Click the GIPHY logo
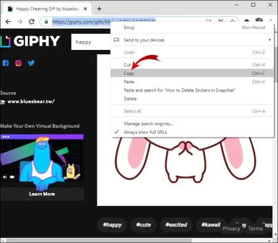This screenshot has height=243, width=278. [x=30, y=41]
